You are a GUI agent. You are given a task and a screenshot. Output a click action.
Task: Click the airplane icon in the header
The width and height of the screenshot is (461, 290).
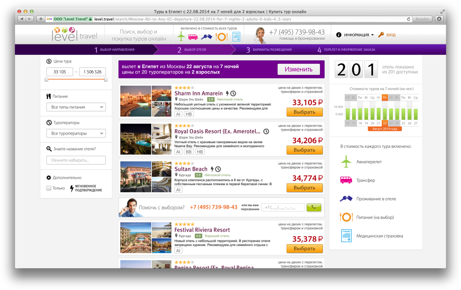click(x=181, y=36)
